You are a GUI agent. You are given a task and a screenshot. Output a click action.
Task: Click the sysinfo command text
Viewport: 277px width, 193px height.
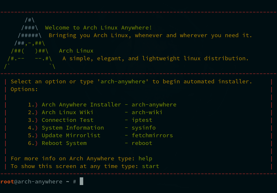click(144, 128)
